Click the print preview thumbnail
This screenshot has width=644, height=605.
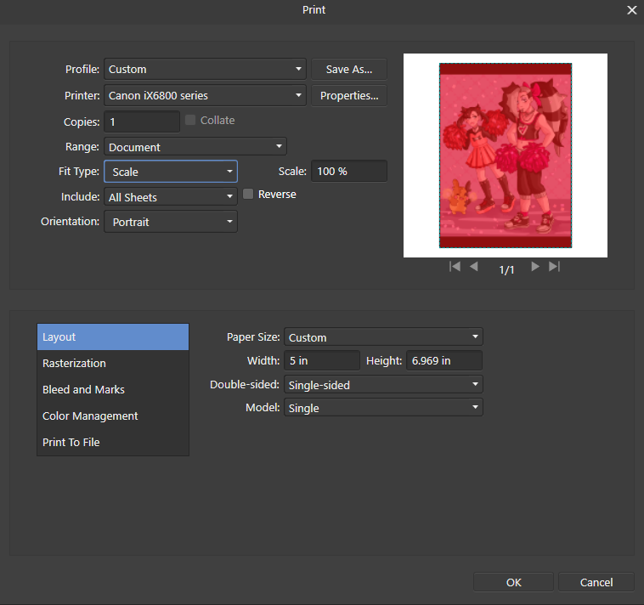point(506,155)
